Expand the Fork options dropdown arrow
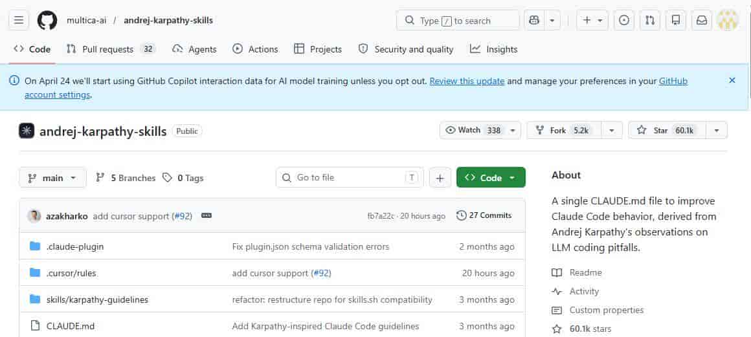This screenshot has width=751, height=337. click(x=611, y=130)
